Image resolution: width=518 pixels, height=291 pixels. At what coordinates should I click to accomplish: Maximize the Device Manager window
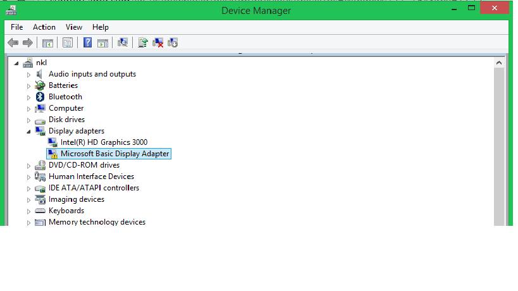471,8
